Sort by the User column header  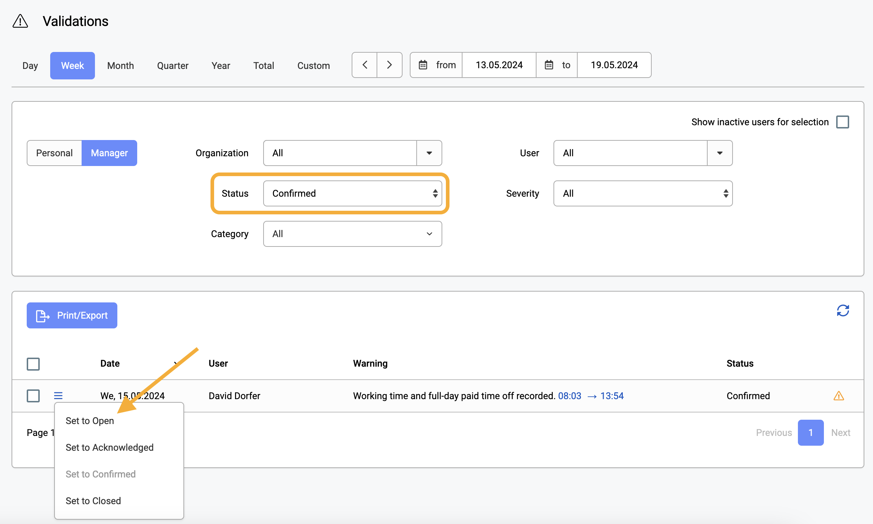point(218,363)
